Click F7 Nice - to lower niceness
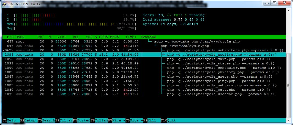Screen dimensions: 293x125 [117, 120]
